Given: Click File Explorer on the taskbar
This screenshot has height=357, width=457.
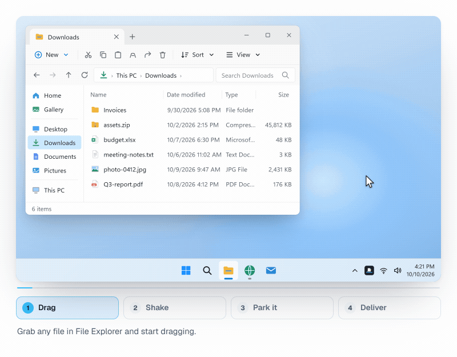Looking at the screenshot, I should tap(228, 270).
